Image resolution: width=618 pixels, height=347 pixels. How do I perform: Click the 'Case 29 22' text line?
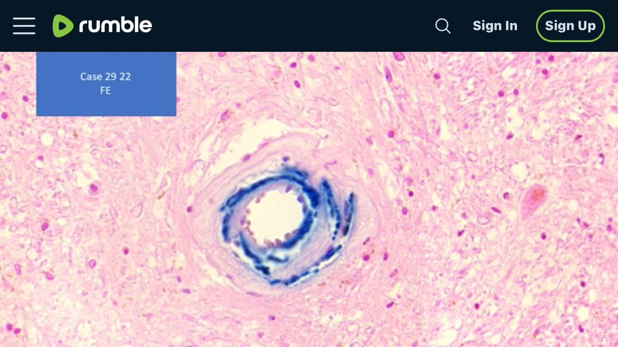106,77
